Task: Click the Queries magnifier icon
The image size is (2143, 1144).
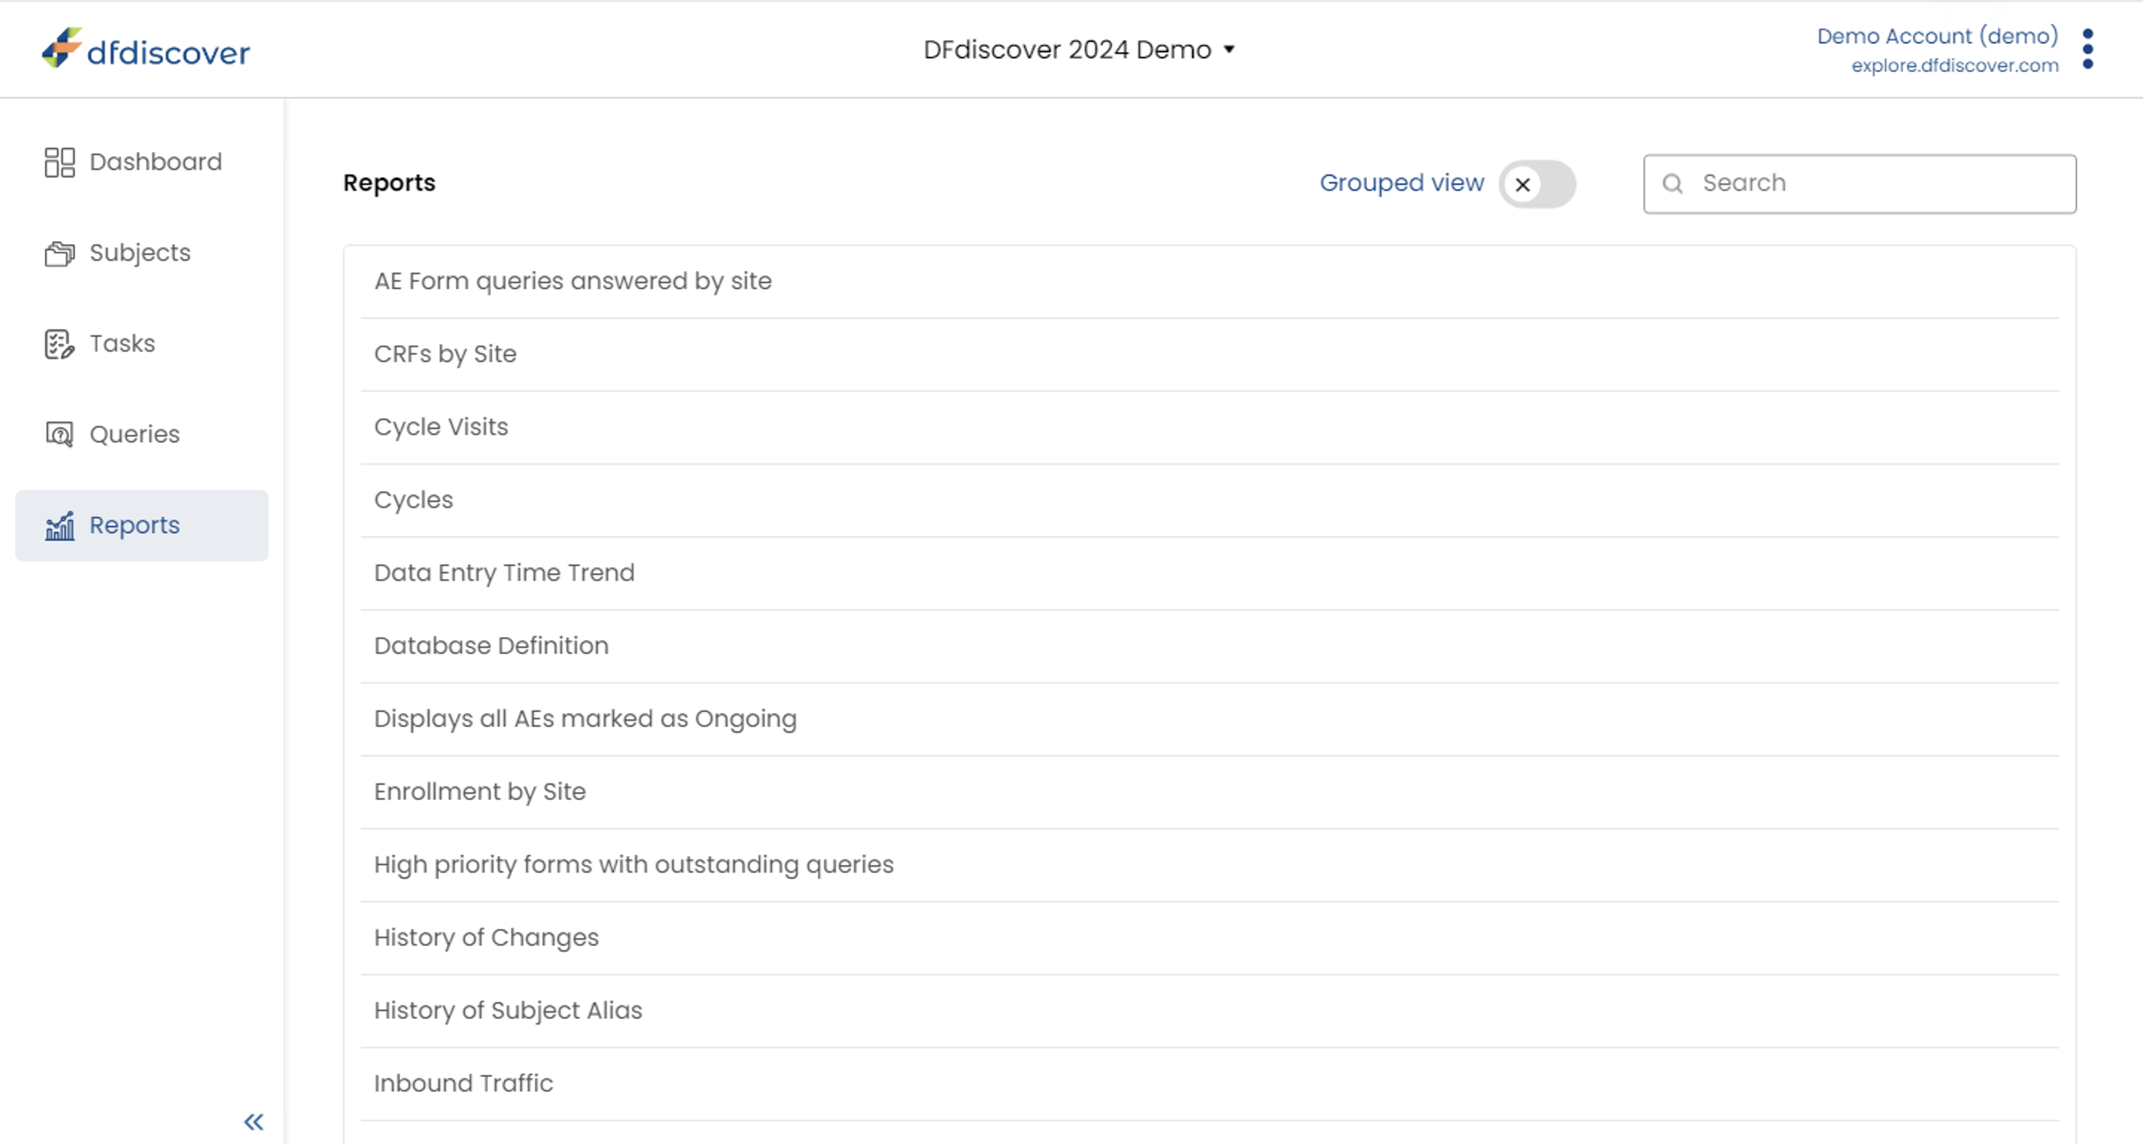Action: pos(59,434)
